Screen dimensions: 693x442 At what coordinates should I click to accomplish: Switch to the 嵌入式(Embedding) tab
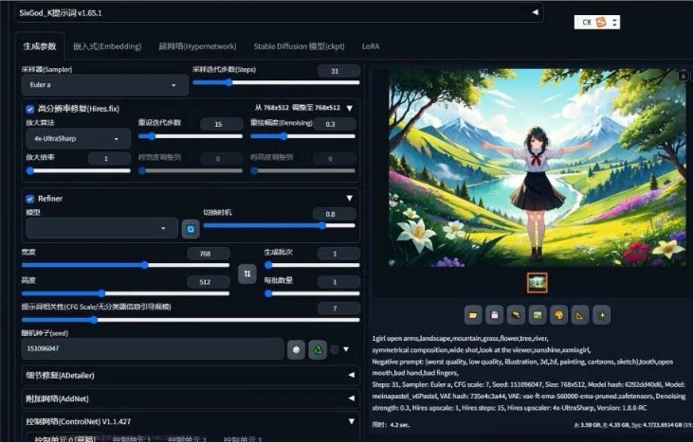click(x=107, y=46)
